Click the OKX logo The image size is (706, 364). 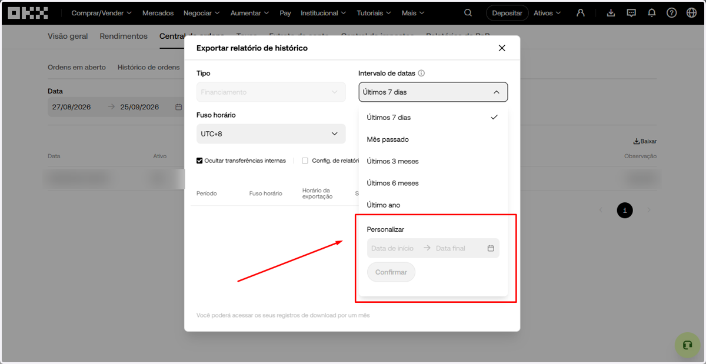(28, 12)
